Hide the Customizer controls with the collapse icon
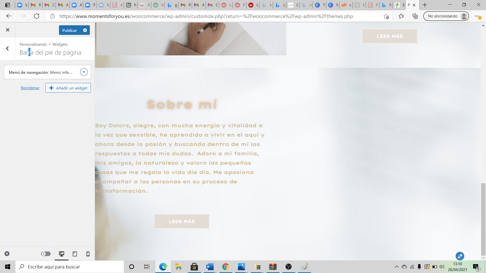486x273 pixels. 7,254
